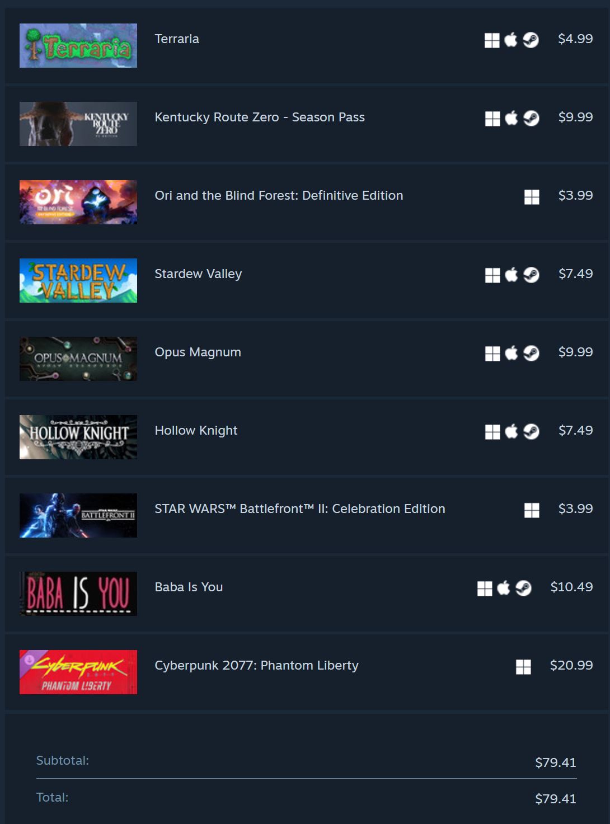Click the Steam icon on Baba Is You row
The height and width of the screenshot is (824, 610).
[523, 588]
